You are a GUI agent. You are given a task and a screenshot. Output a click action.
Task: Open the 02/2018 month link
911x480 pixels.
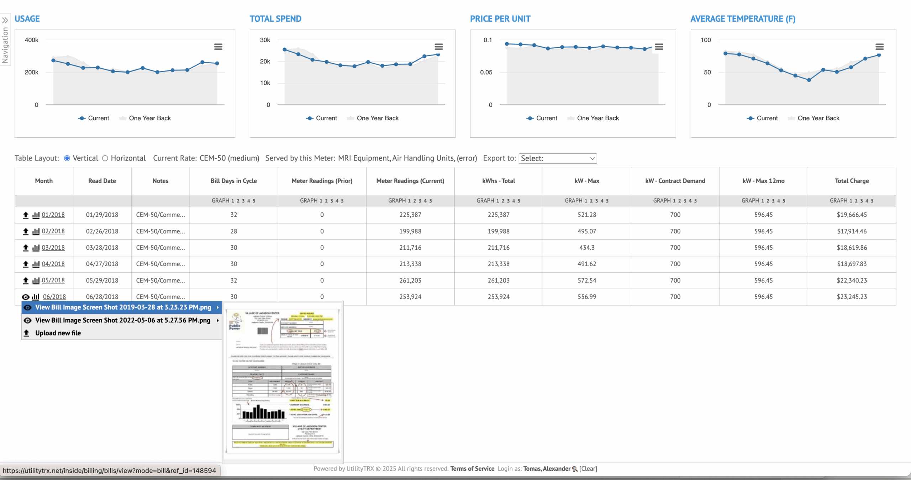coord(53,231)
